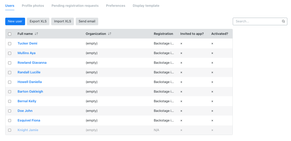
Task: Check the box for Esquivel Fiona
Action: click(10, 120)
